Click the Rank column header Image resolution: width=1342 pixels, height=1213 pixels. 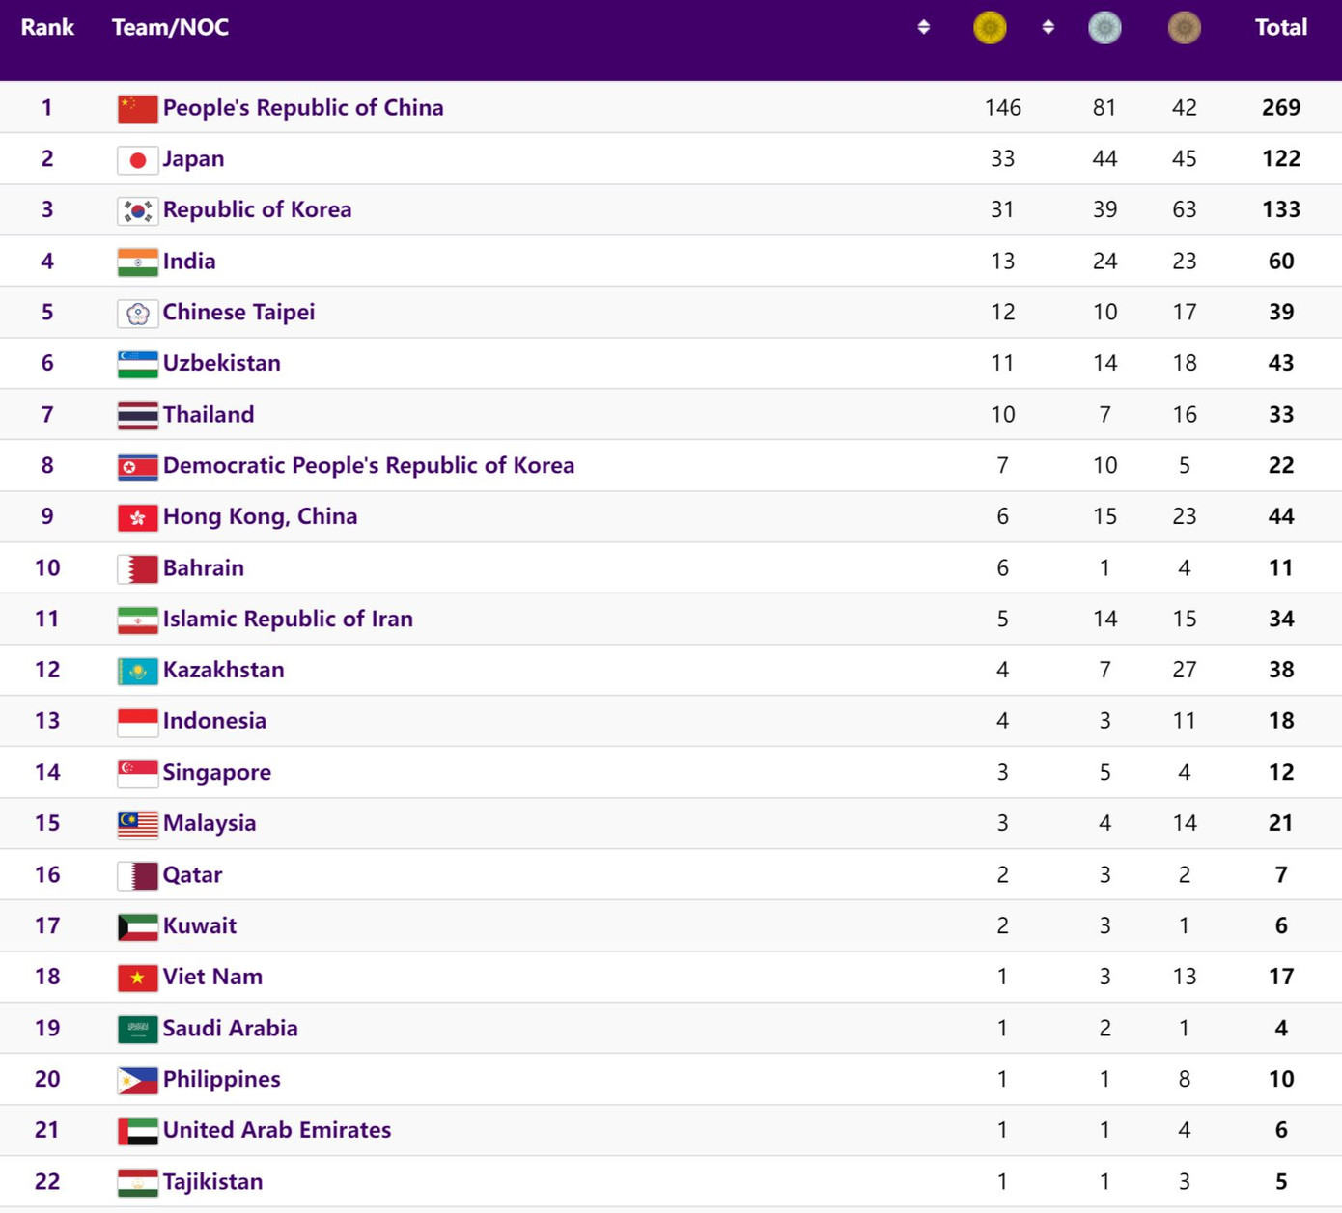pos(47,27)
